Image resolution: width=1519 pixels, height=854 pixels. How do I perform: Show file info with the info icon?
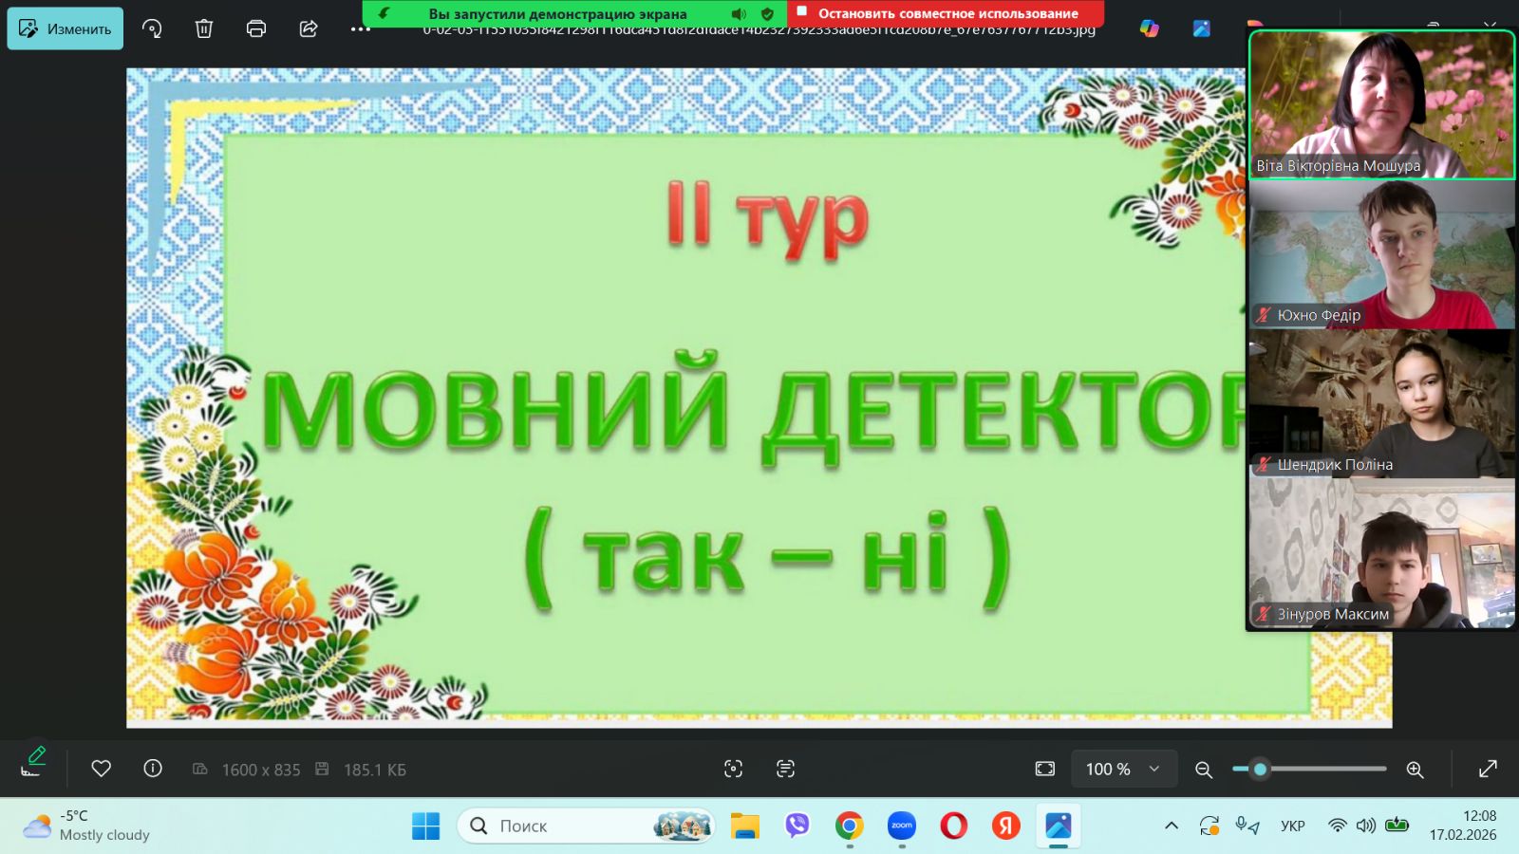click(x=153, y=769)
